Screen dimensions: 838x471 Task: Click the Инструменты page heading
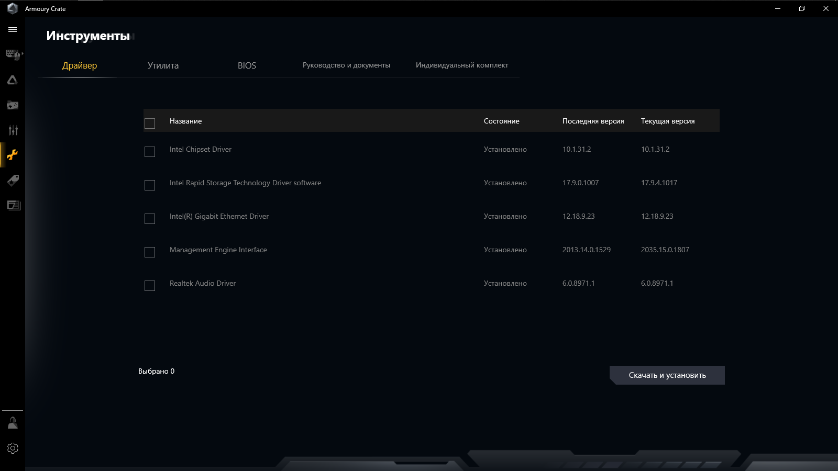click(88, 36)
